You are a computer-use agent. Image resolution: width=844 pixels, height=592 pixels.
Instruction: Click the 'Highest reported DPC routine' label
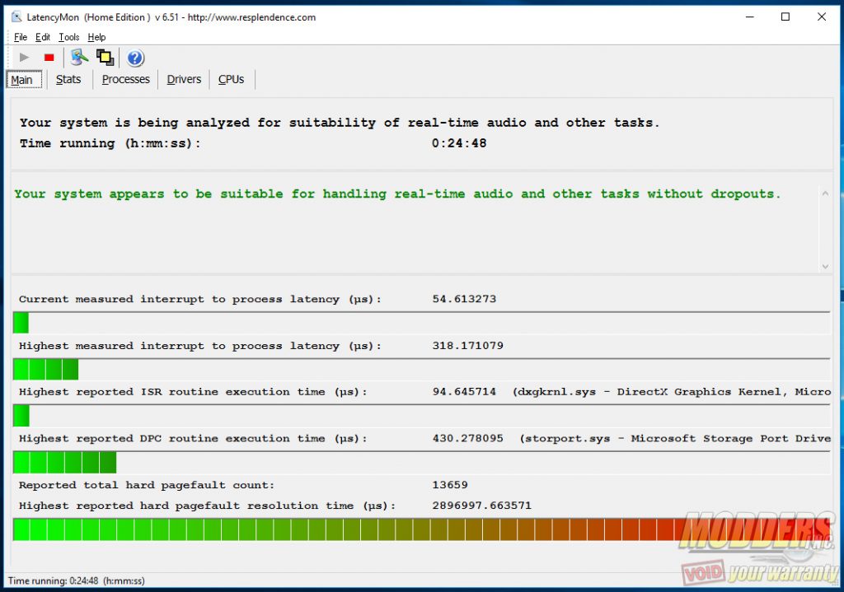click(193, 439)
